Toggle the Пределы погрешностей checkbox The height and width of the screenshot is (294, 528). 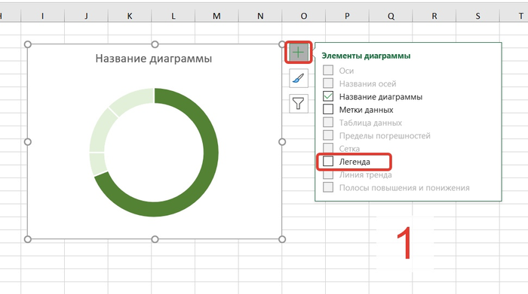pos(328,135)
